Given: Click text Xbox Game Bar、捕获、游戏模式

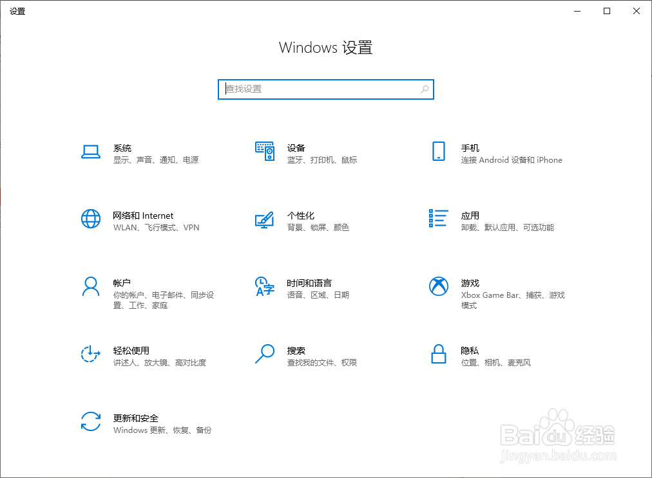Looking at the screenshot, I should point(513,300).
